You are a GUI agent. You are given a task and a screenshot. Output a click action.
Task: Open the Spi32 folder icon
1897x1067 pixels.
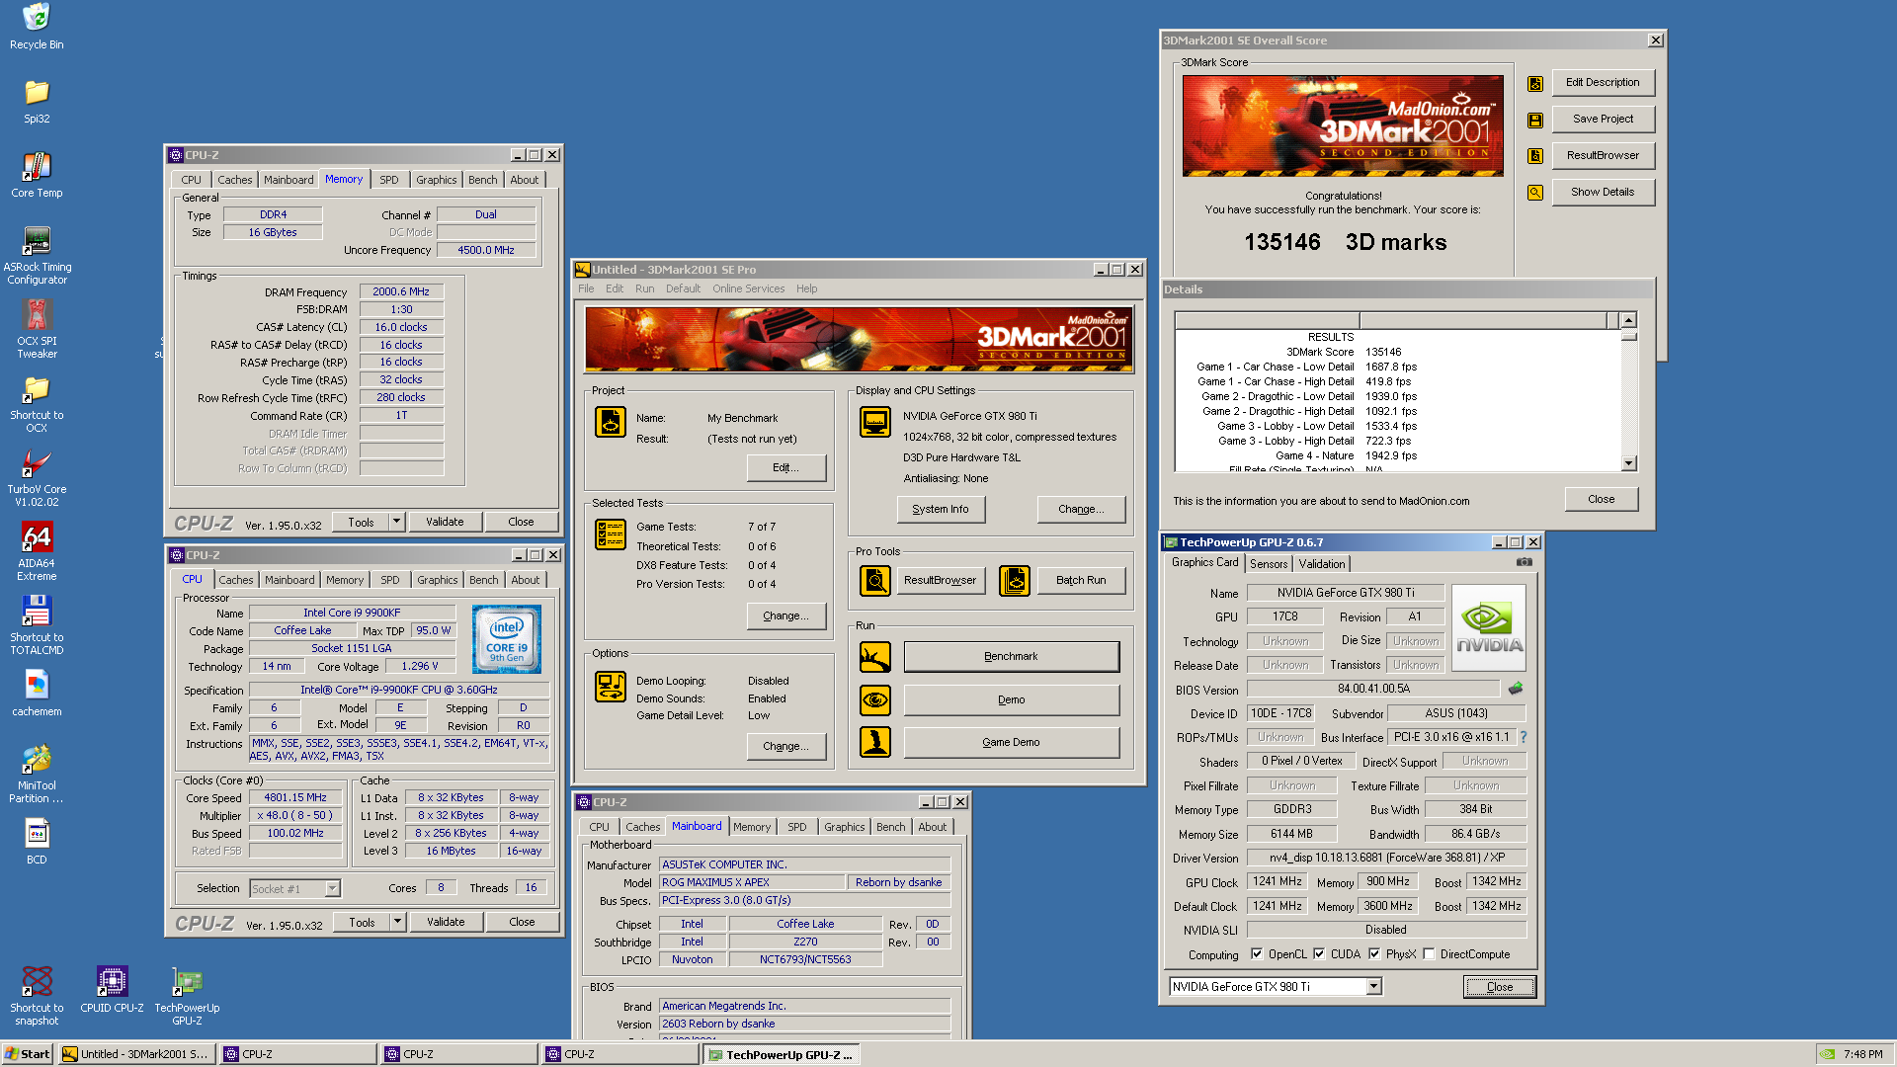[37, 101]
